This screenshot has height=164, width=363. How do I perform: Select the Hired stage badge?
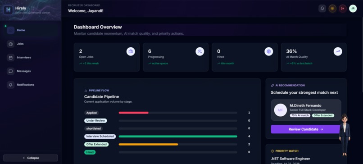(90, 152)
